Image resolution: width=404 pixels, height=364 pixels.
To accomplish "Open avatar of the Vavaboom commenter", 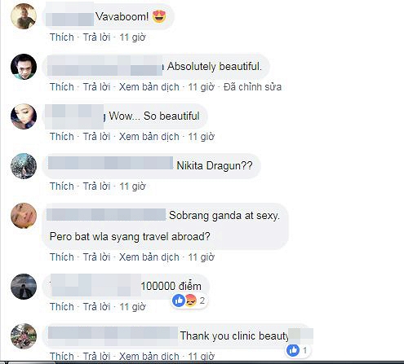I will 24,16.
